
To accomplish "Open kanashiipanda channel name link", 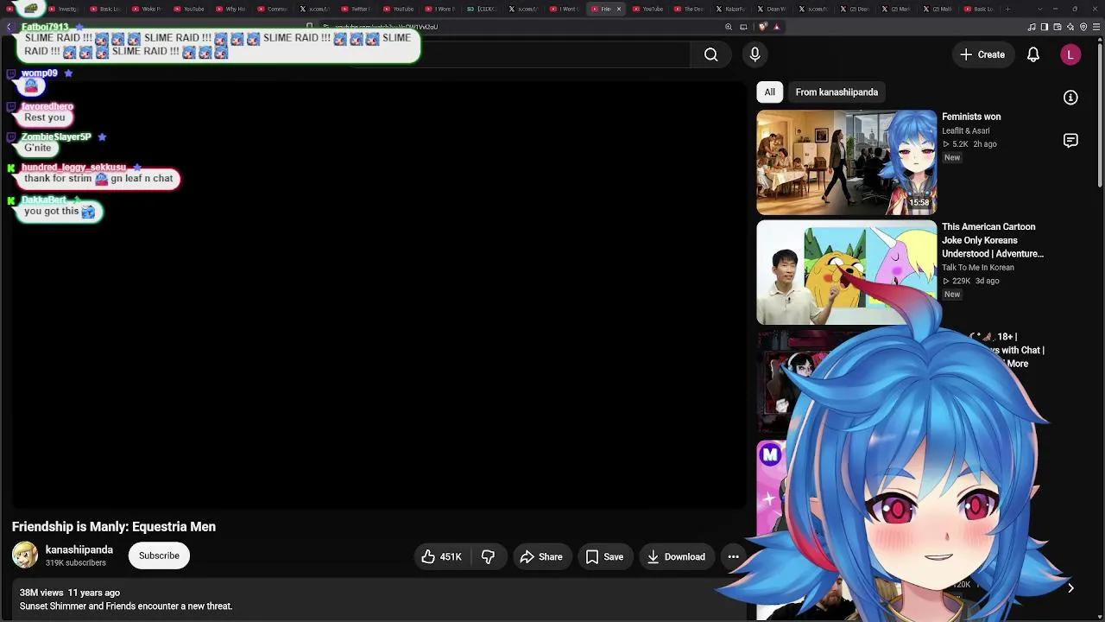I will click(79, 550).
